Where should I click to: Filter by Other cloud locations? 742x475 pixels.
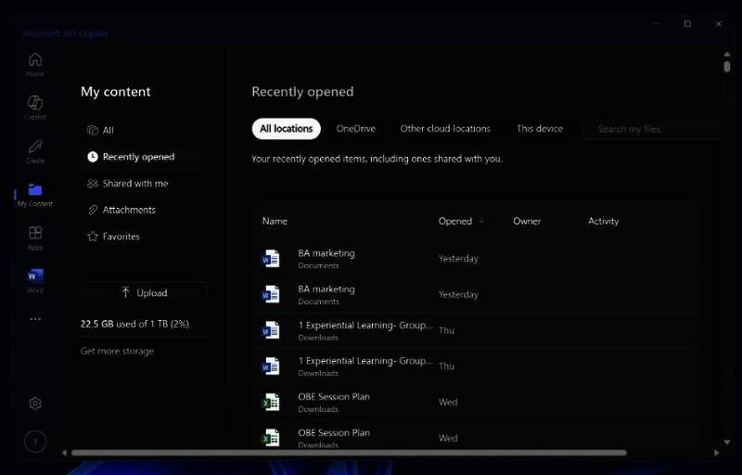[x=445, y=129]
